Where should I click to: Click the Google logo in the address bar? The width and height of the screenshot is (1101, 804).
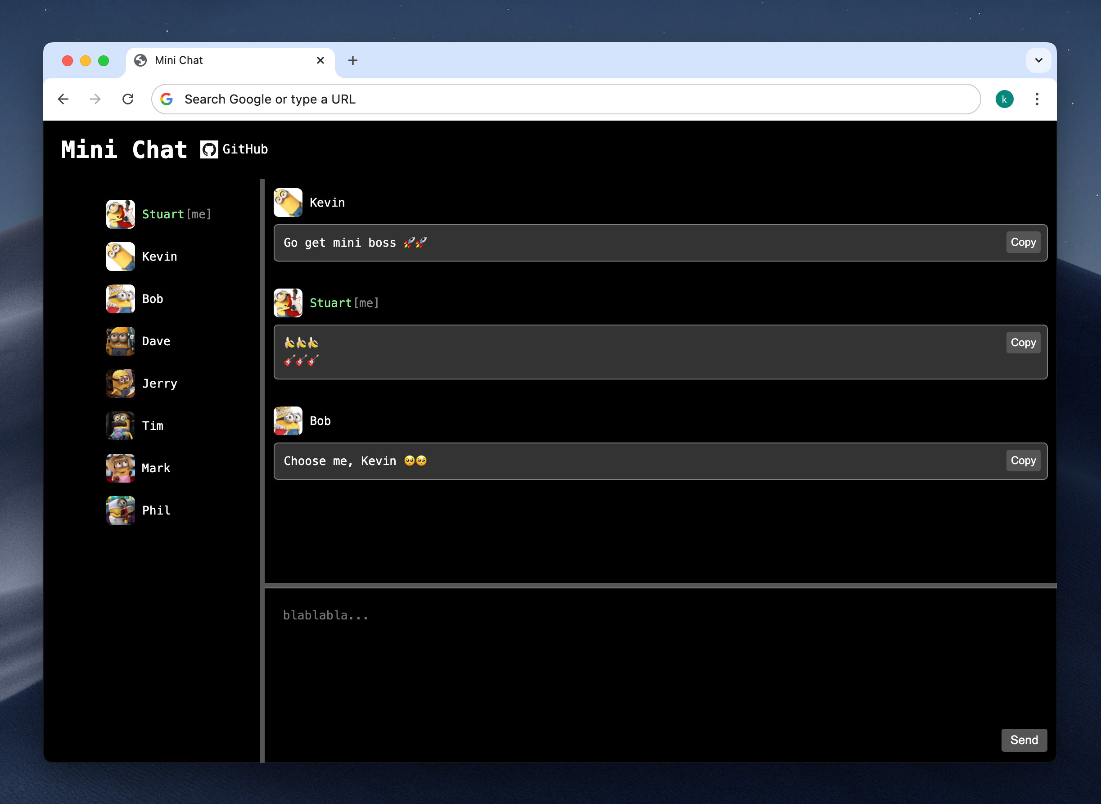(x=167, y=99)
